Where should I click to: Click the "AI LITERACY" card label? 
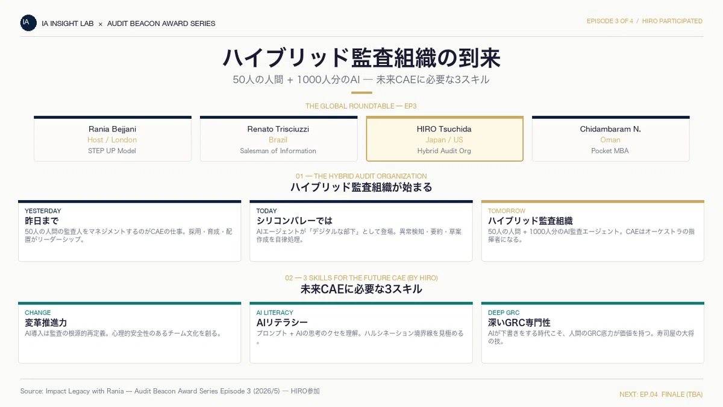275,312
